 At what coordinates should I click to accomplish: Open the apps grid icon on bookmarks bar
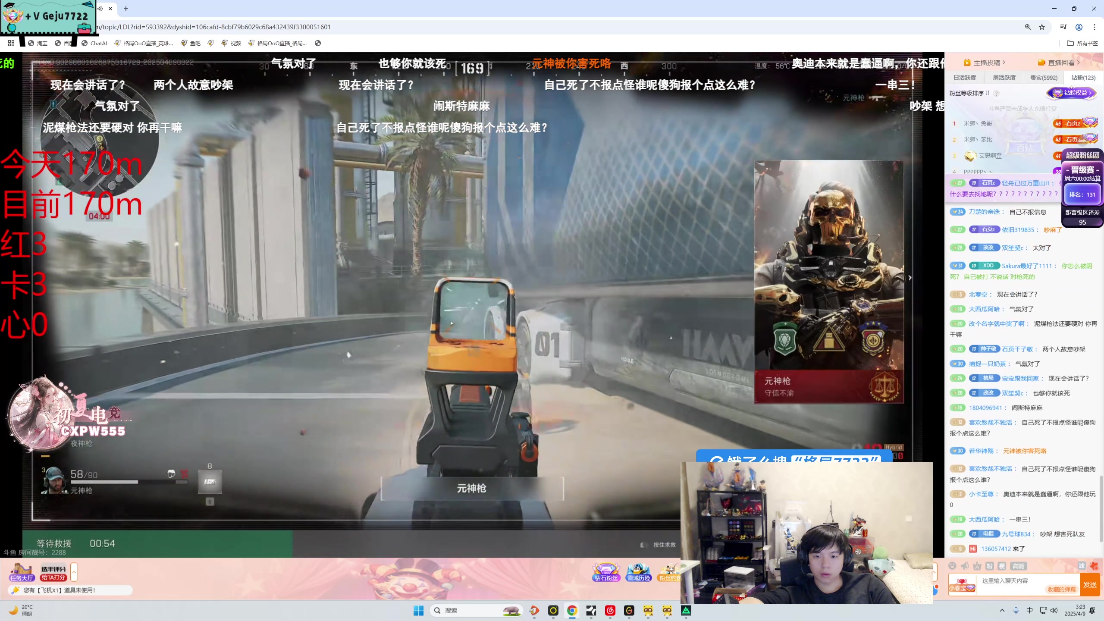(x=11, y=43)
